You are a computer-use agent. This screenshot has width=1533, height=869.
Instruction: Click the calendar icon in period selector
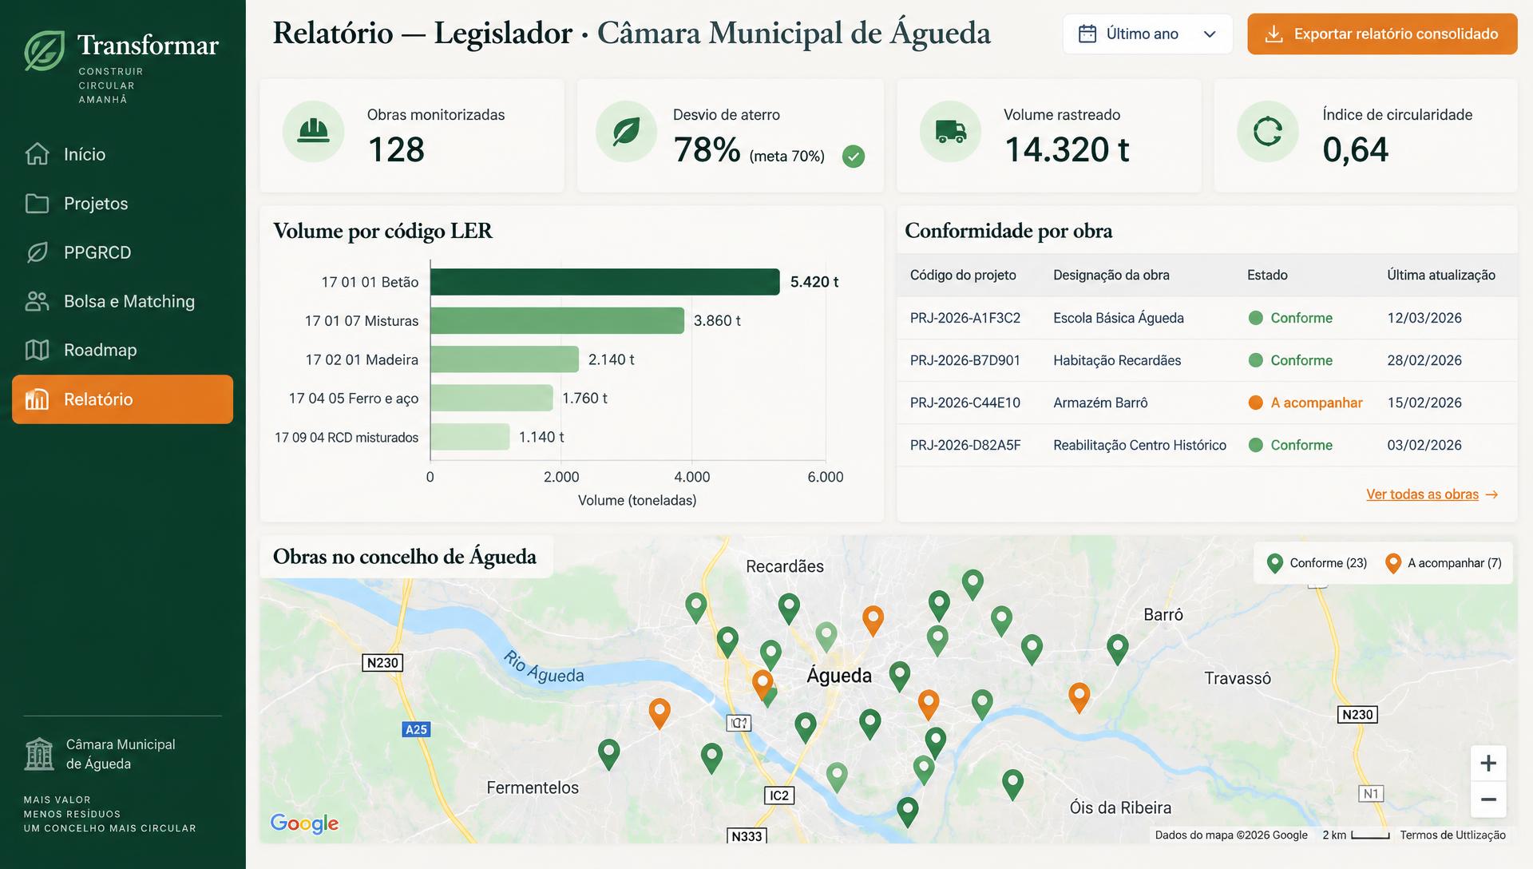tap(1087, 34)
